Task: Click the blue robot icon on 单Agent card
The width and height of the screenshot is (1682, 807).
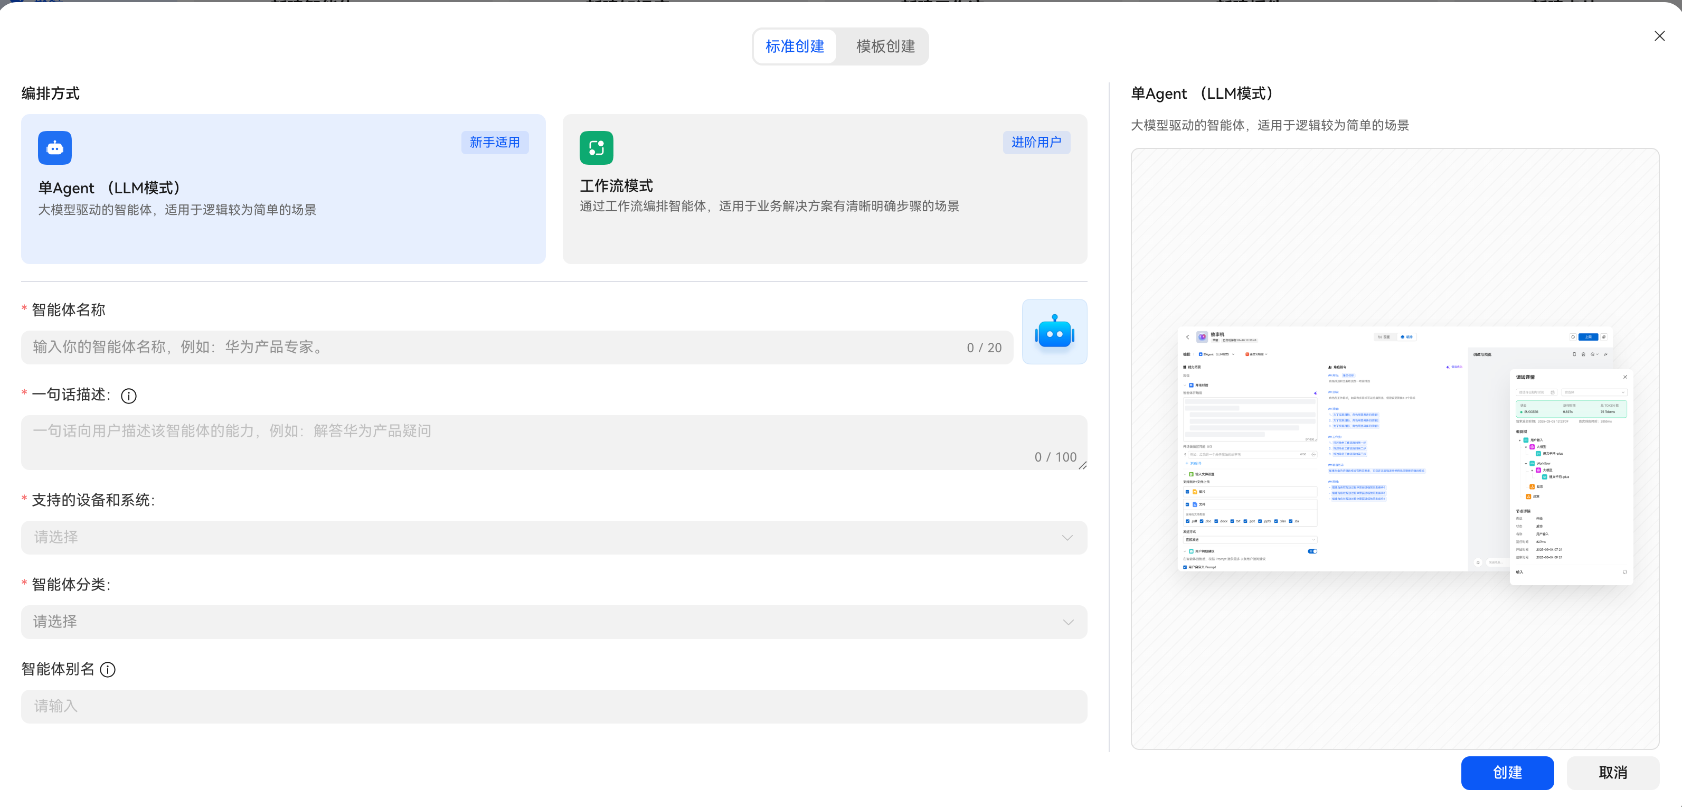Action: [55, 148]
